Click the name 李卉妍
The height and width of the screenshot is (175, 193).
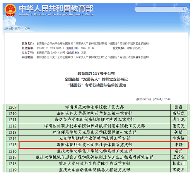coord(179,138)
